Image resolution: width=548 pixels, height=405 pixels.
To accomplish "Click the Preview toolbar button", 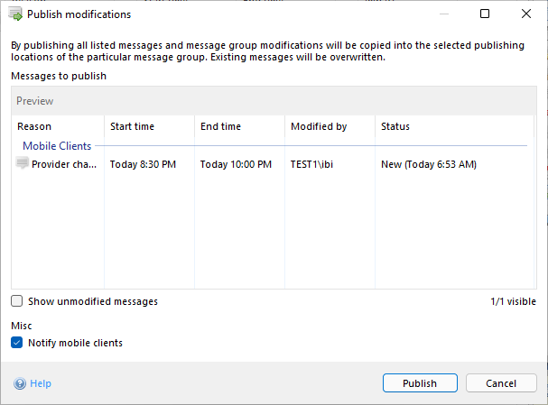I will click(35, 101).
